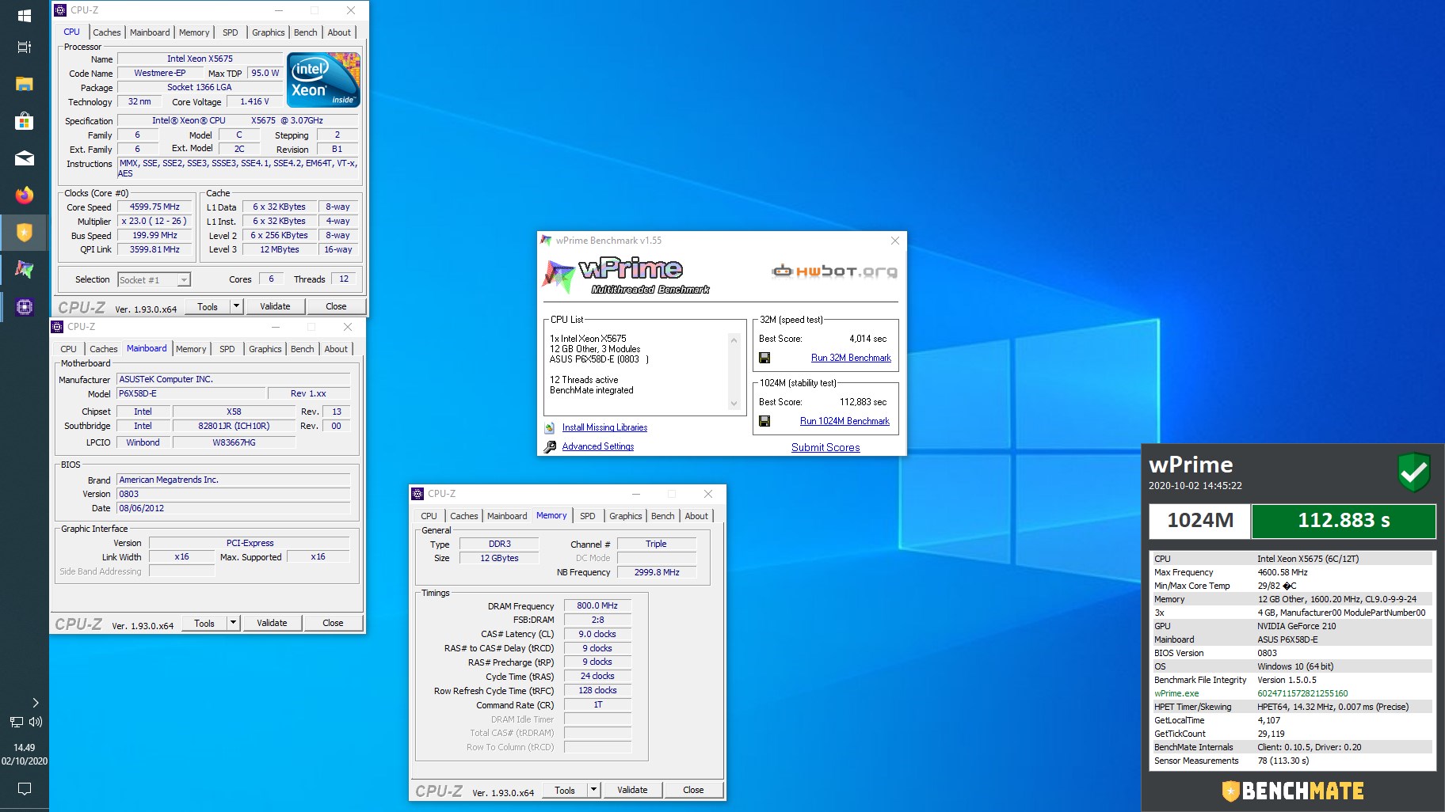Click the green BenchMate verified shield

tap(1413, 472)
